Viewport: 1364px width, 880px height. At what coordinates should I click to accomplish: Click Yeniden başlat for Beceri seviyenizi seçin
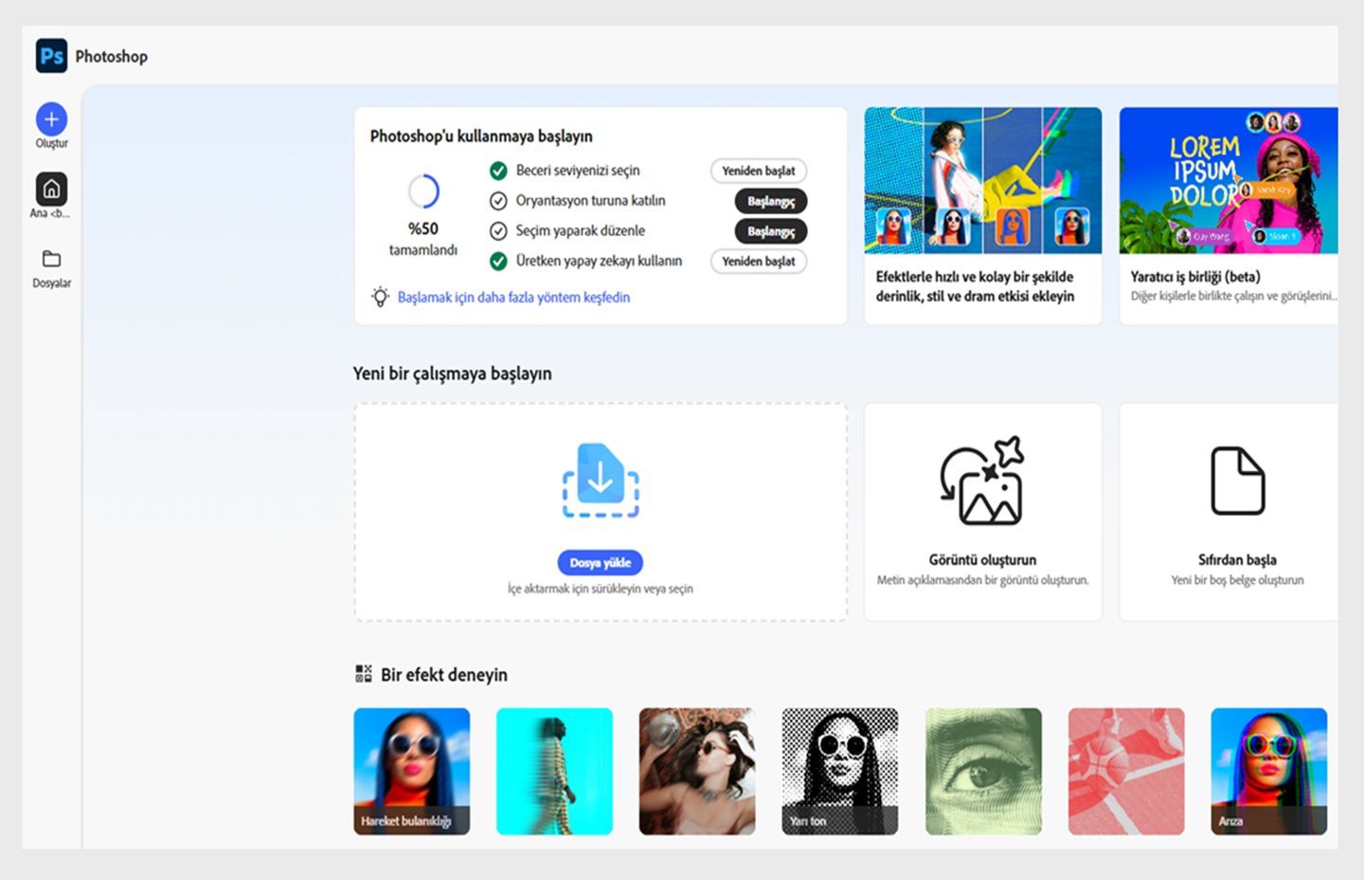tap(758, 170)
